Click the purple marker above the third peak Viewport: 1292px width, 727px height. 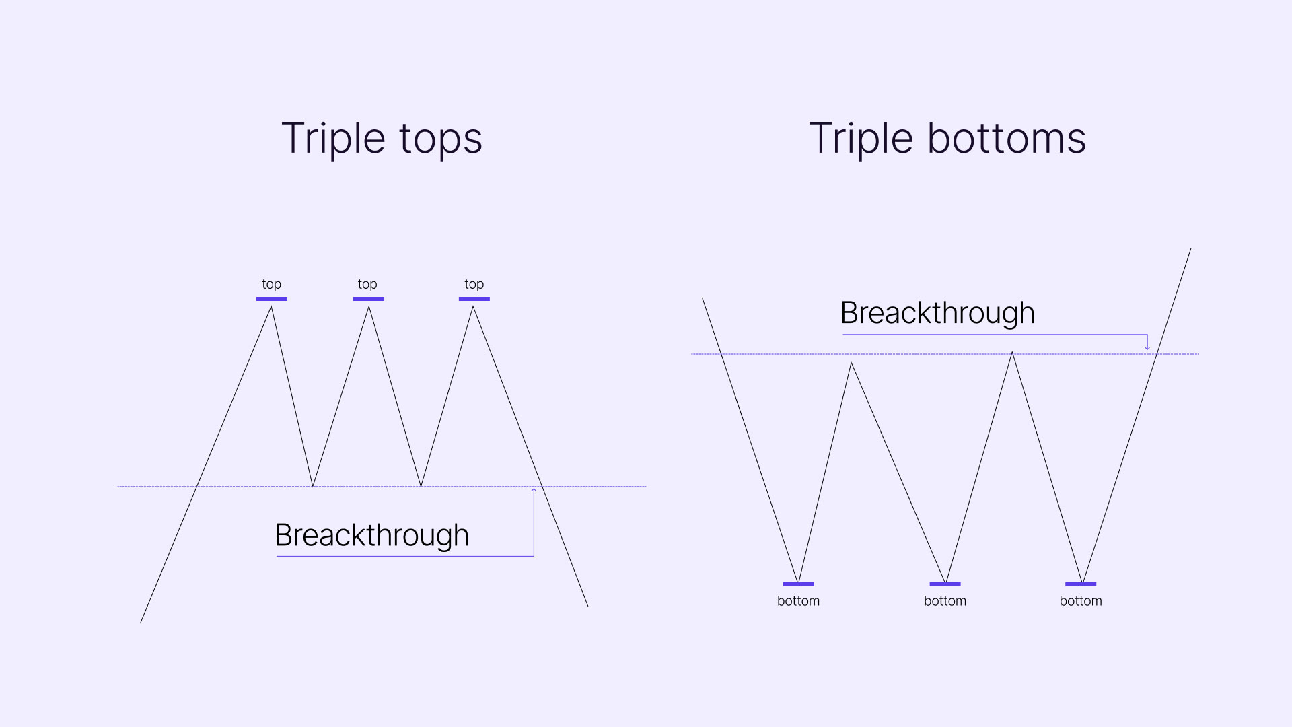tap(474, 299)
